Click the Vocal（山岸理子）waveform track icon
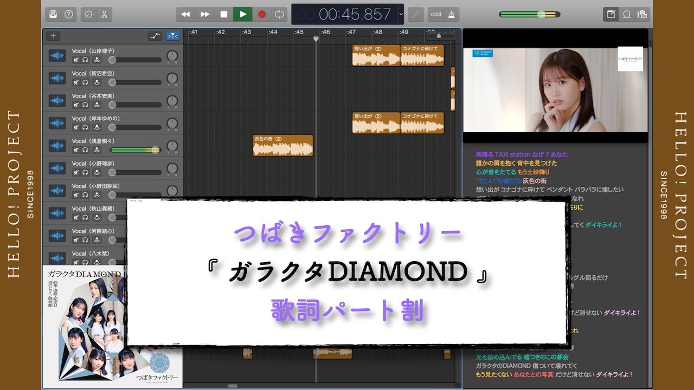 point(57,56)
